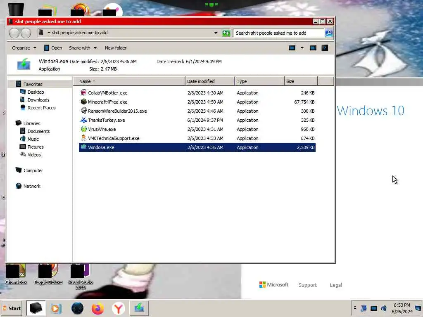This screenshot has height=317, width=423.
Task: Click CollabVMBotter.exe file icon
Action: click(83, 92)
